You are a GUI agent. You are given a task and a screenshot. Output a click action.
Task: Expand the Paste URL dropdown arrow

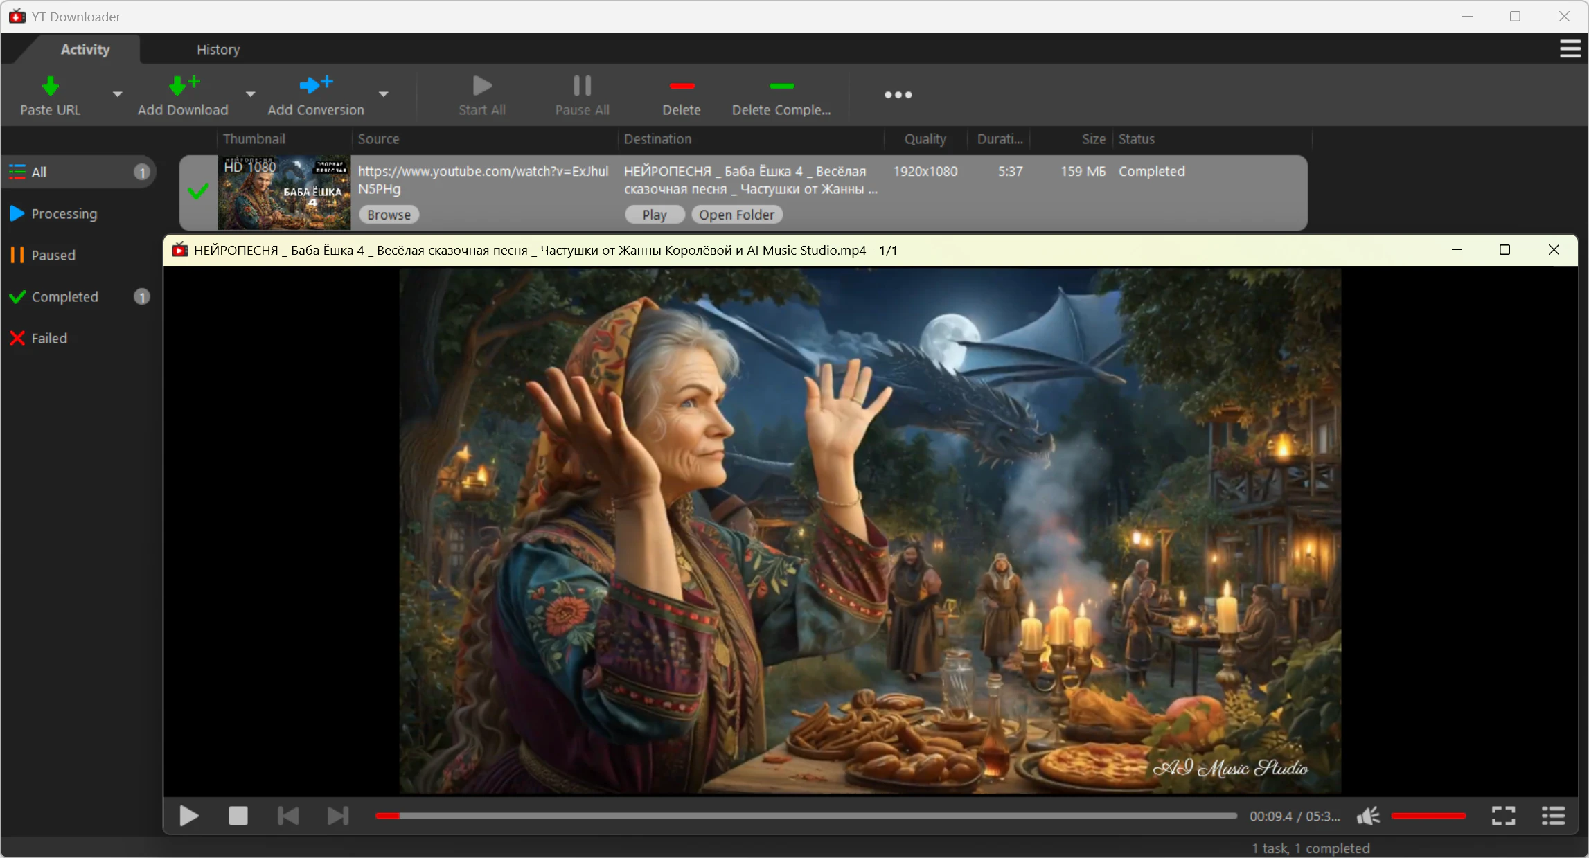[117, 94]
